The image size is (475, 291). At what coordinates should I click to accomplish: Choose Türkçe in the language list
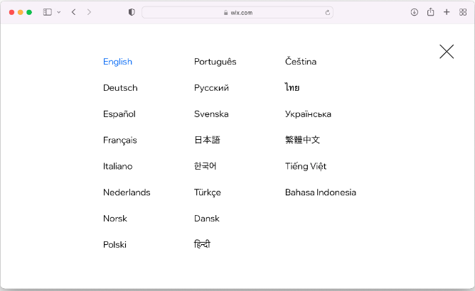click(x=207, y=192)
